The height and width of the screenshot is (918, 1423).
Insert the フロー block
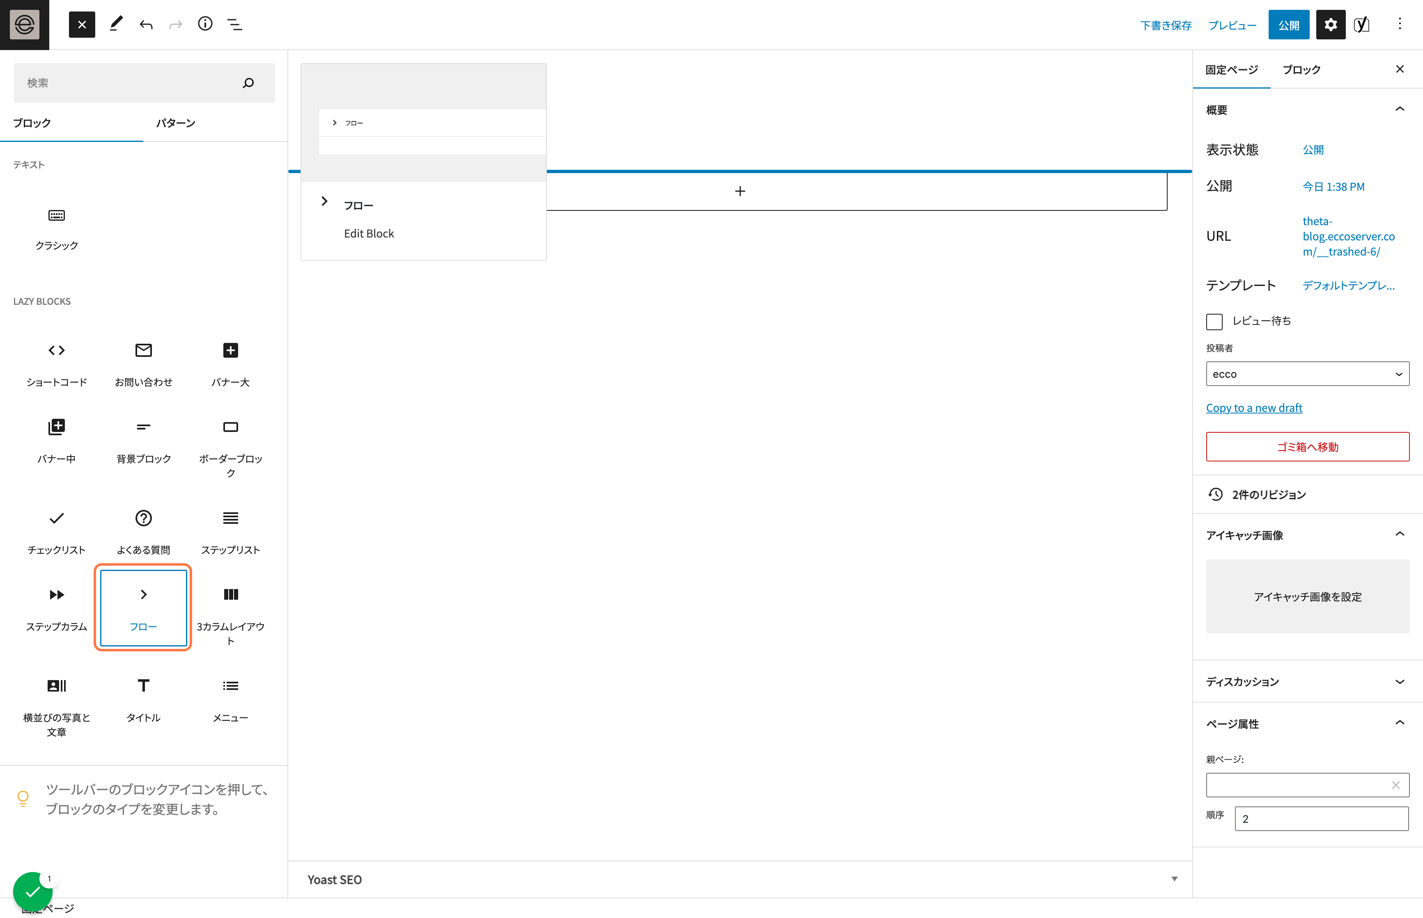point(144,609)
